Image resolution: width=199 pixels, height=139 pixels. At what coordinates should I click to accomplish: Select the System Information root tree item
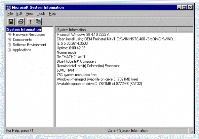point(24,30)
